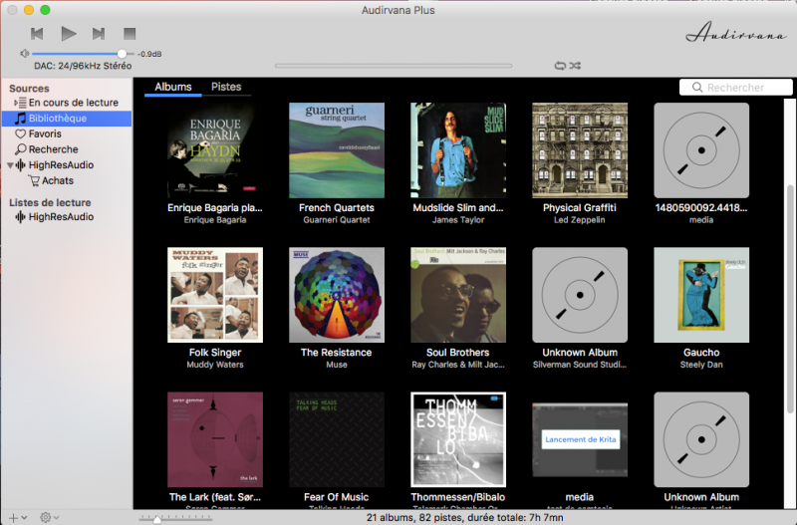This screenshot has width=797, height=525.
Task: Open Favoris heart item
Action: click(38, 134)
